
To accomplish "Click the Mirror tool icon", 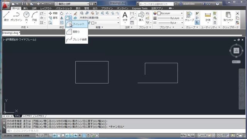I will pos(62,18).
